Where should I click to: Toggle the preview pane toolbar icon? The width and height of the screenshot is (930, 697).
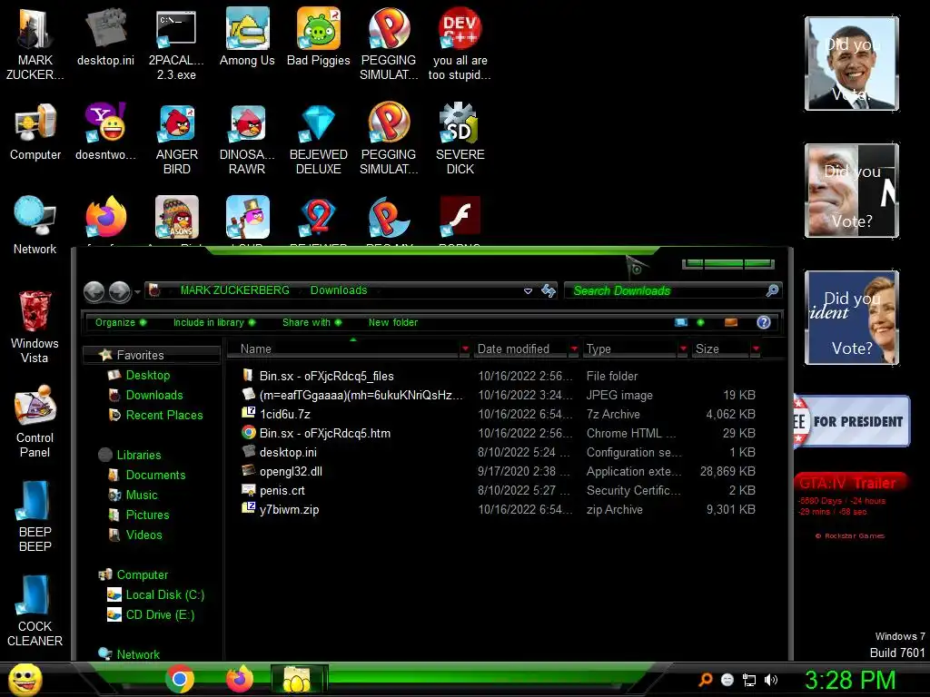click(x=731, y=322)
